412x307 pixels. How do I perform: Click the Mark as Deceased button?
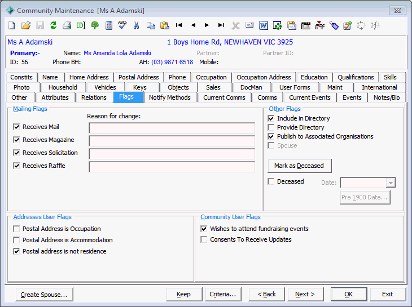pyautogui.click(x=299, y=166)
